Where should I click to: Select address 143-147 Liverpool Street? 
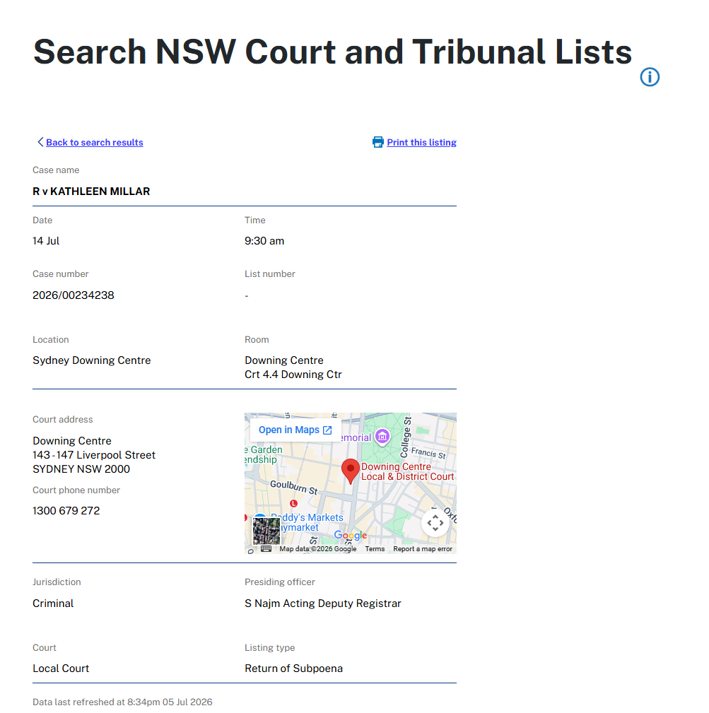tap(94, 454)
